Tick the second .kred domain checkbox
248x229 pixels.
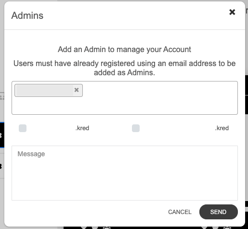(136, 128)
